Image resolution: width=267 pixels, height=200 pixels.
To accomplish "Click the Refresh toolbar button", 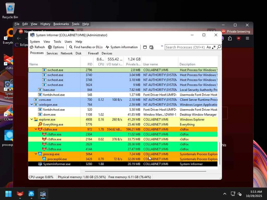I will tap(37, 47).
